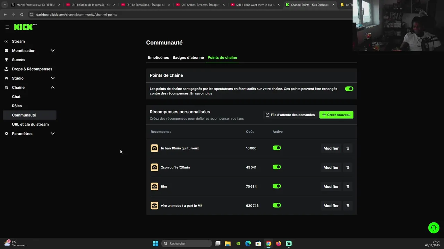Viewport: 444px width, 249px height.
Task: Open Windows Start menu from the taskbar
Action: pos(155,243)
